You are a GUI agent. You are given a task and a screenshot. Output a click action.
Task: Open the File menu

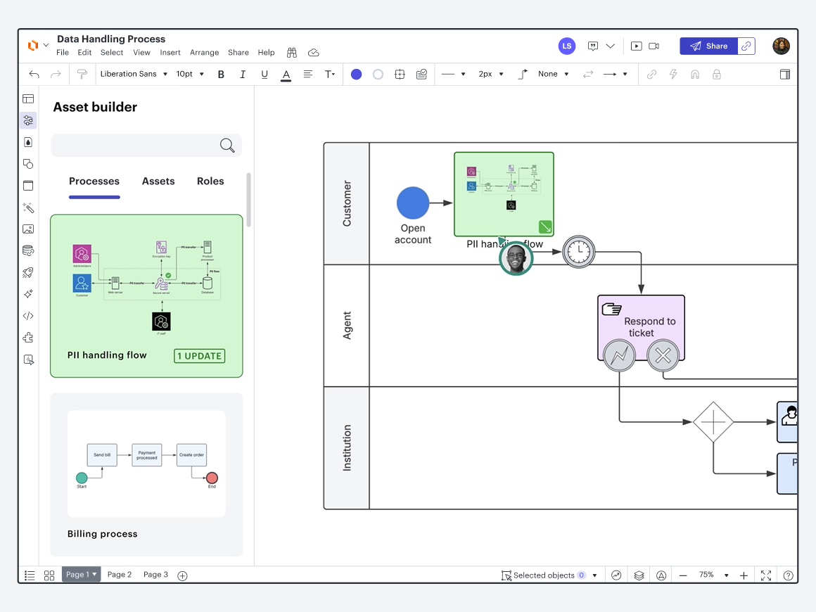point(63,53)
